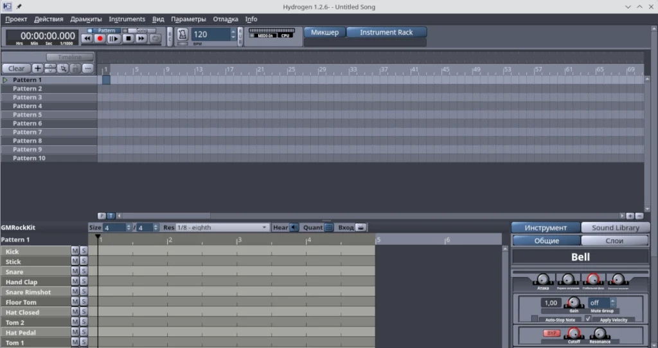Mute the Kick instrument
The image size is (658, 348).
click(x=75, y=250)
